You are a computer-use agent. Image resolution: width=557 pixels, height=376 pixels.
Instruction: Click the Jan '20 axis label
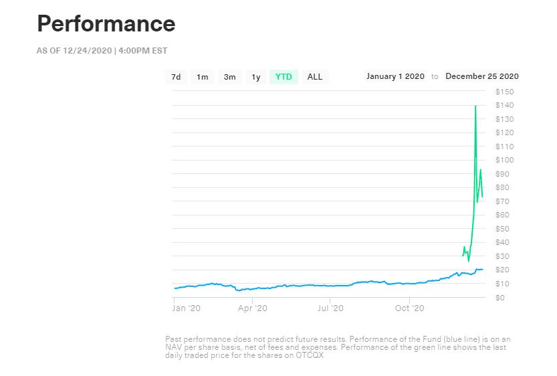pos(186,308)
